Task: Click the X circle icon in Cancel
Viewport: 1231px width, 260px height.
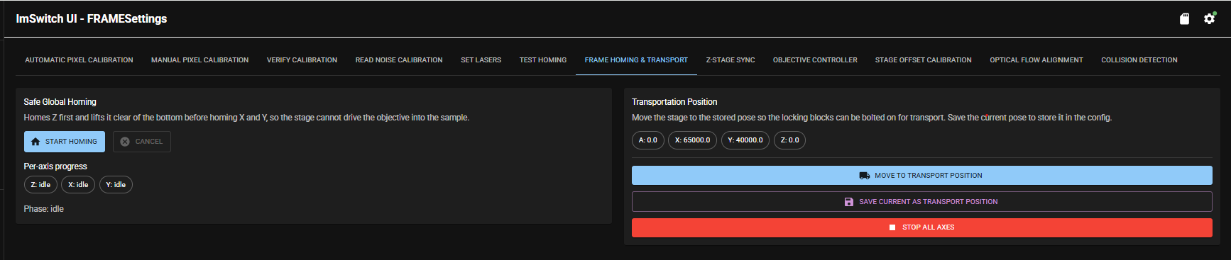Action: click(x=125, y=142)
